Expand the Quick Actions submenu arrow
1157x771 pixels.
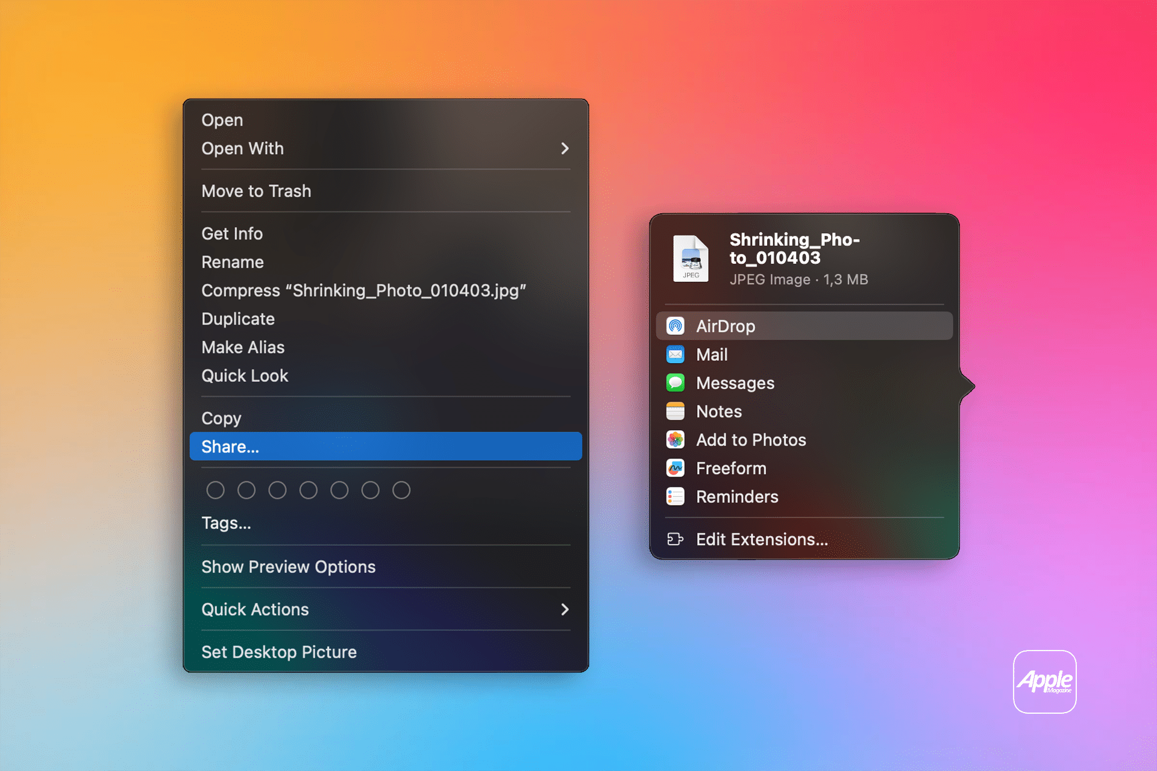[565, 609]
